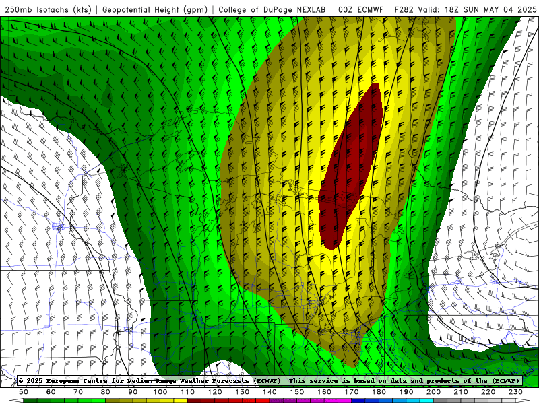Screen dimensions: 539x404
Task: Click the '90' color scale label
Action: tap(133, 392)
